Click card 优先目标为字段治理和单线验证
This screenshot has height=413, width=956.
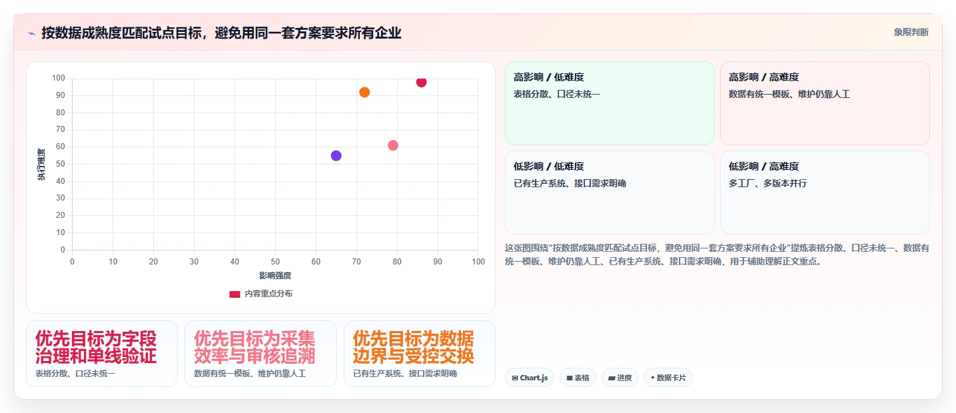[x=102, y=354]
